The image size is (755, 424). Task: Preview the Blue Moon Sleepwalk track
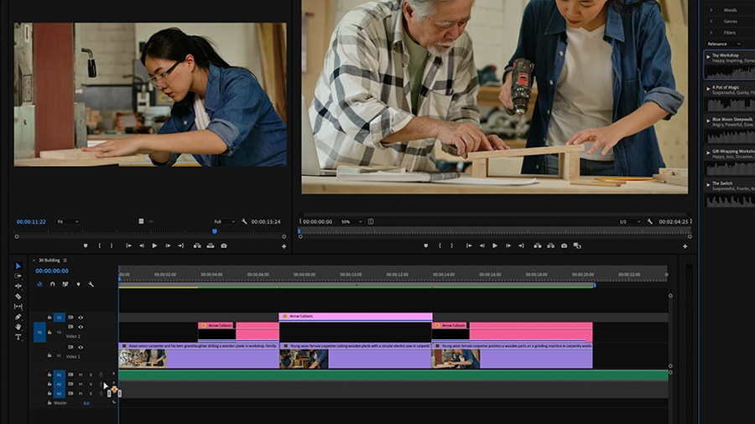708,120
